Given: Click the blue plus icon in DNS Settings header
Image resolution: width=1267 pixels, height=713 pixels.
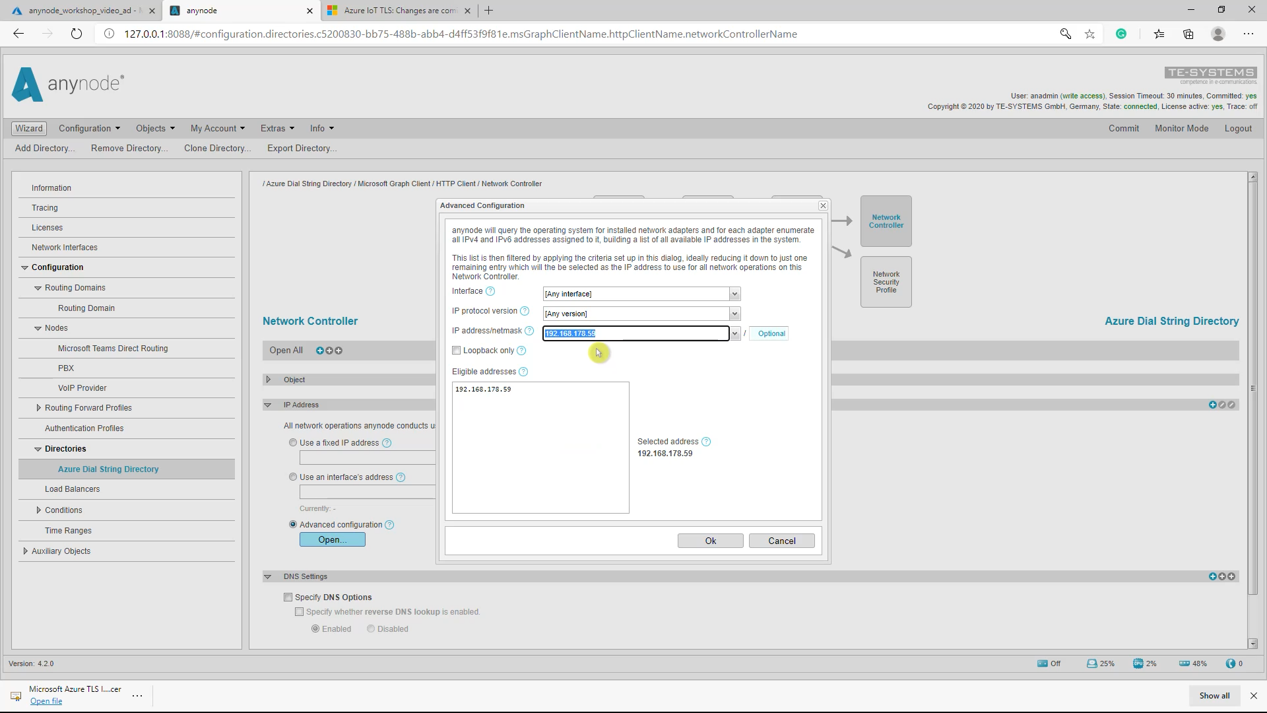Looking at the screenshot, I should [1213, 576].
